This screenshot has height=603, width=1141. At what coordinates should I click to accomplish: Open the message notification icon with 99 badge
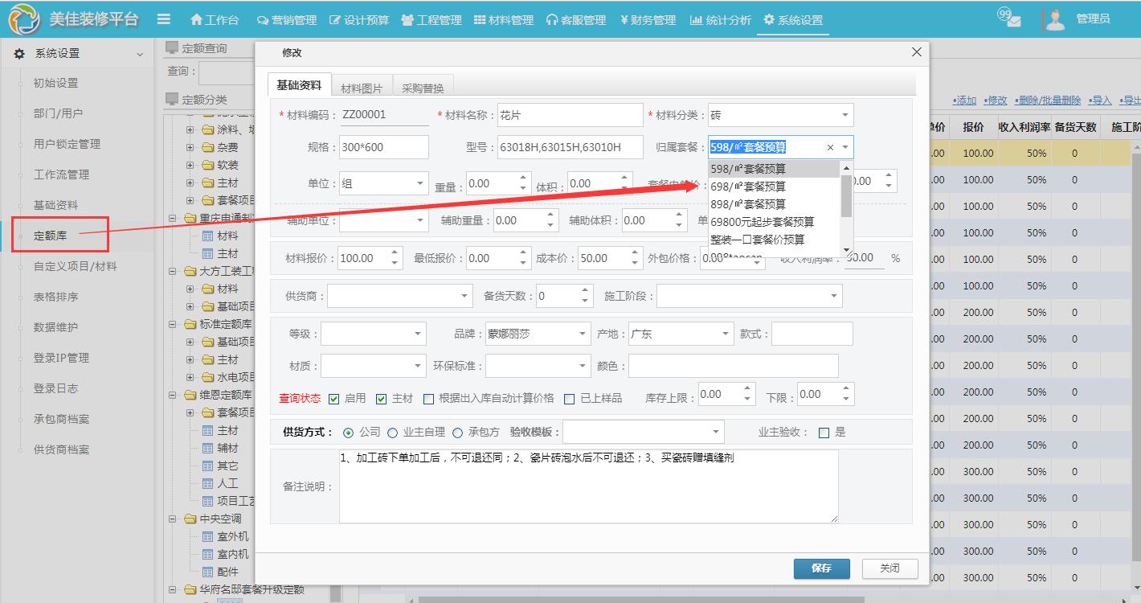1009,18
